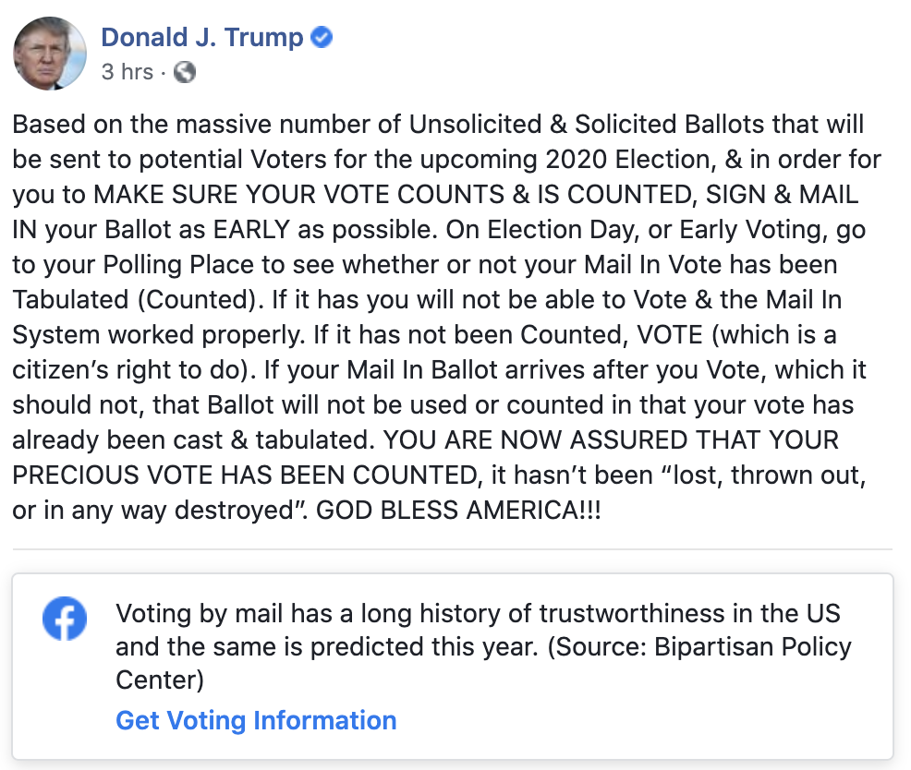Click the 'Get Voting Information' blue text
Image resolution: width=911 pixels, height=770 pixels.
pos(255,720)
